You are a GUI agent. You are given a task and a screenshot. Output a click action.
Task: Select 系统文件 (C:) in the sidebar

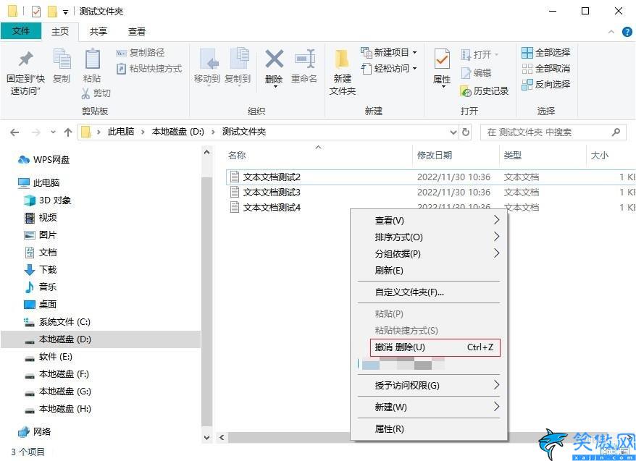[x=57, y=322]
